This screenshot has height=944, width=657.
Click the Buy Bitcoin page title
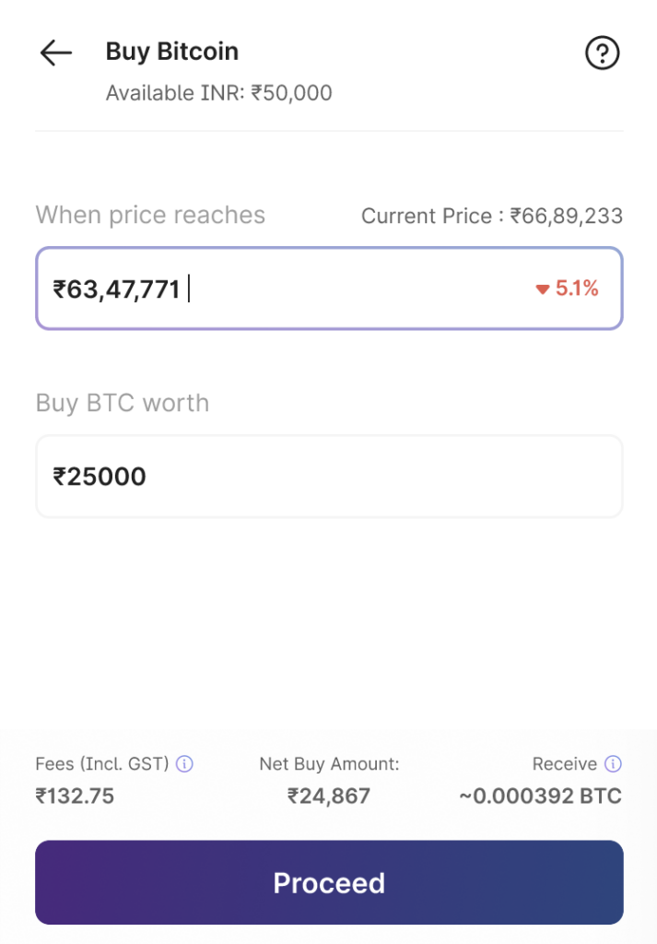[172, 52]
